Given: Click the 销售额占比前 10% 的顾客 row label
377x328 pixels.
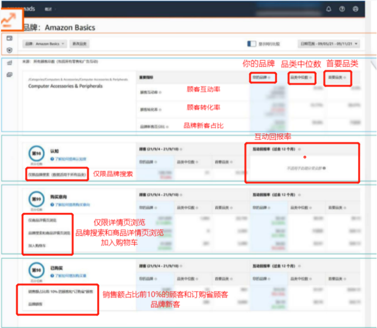Looking at the screenshot, I should tap(61, 292).
